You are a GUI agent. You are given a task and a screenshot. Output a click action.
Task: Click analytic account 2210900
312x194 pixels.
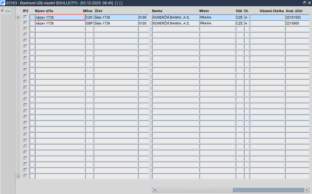point(297,23)
